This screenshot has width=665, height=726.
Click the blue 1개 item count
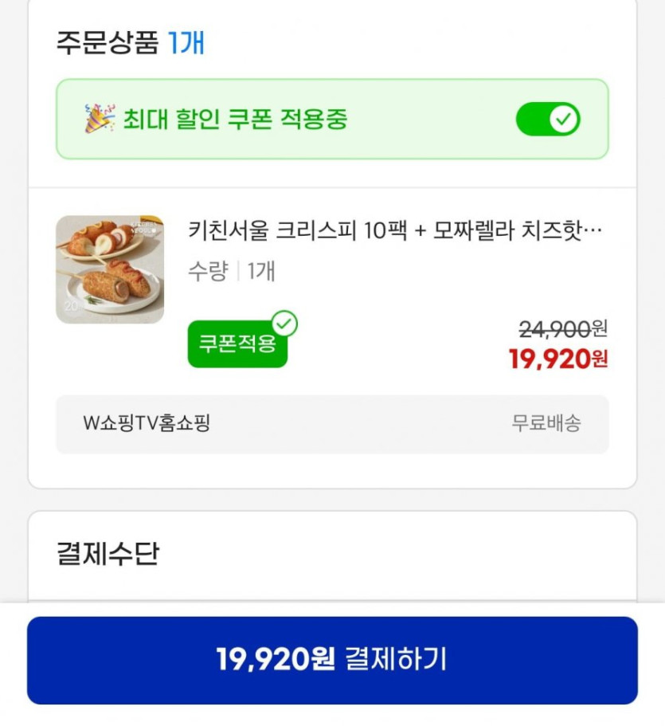click(x=186, y=42)
